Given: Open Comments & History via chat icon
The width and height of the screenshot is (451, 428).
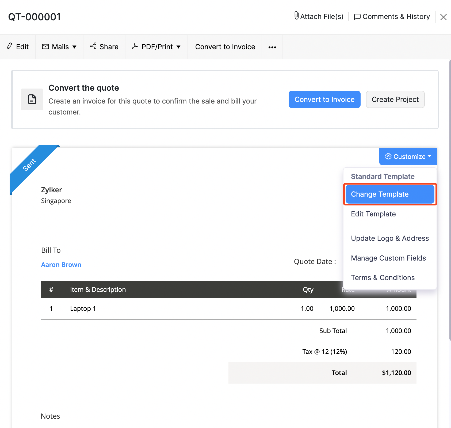Looking at the screenshot, I should click(x=357, y=17).
